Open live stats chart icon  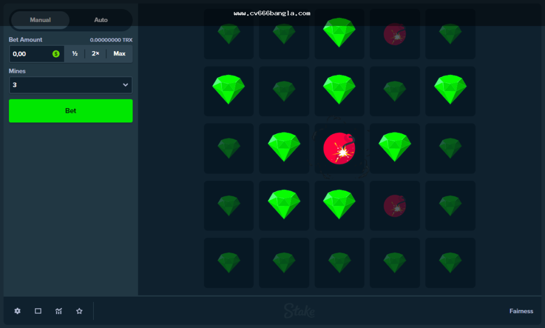[x=59, y=311]
